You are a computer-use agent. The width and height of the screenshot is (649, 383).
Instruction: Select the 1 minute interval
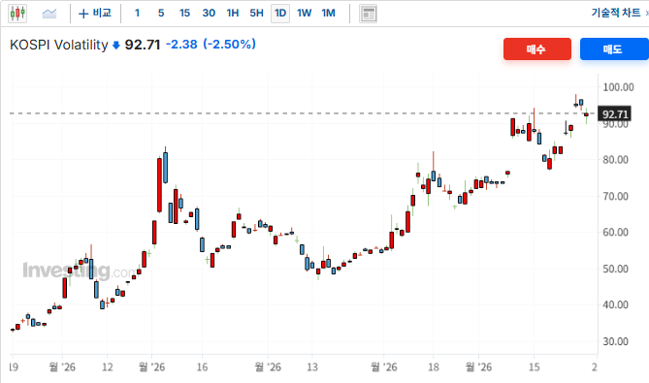point(137,14)
